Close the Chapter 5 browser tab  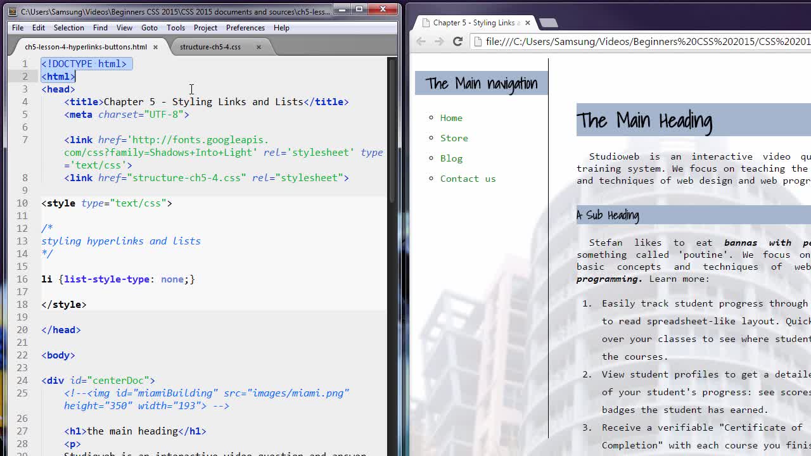click(x=527, y=23)
